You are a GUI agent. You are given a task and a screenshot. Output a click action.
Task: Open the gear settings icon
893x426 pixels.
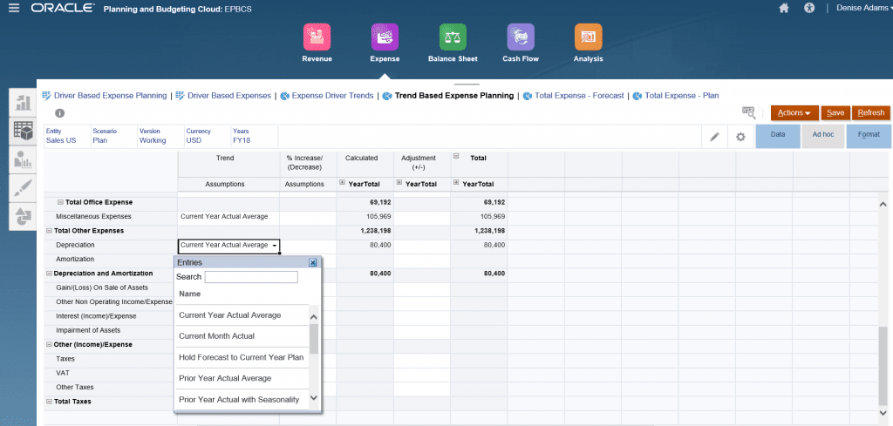pos(740,137)
